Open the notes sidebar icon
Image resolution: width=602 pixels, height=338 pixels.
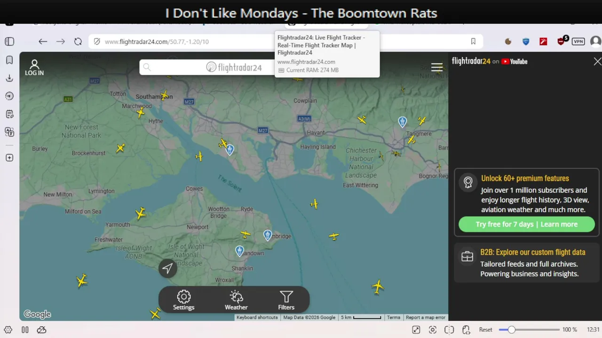point(9,114)
